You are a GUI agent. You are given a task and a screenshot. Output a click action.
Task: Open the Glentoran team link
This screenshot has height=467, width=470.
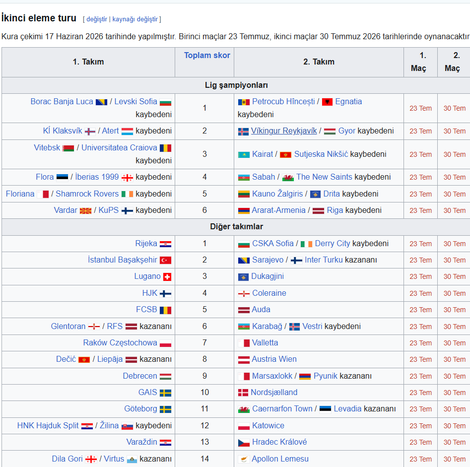coord(68,327)
